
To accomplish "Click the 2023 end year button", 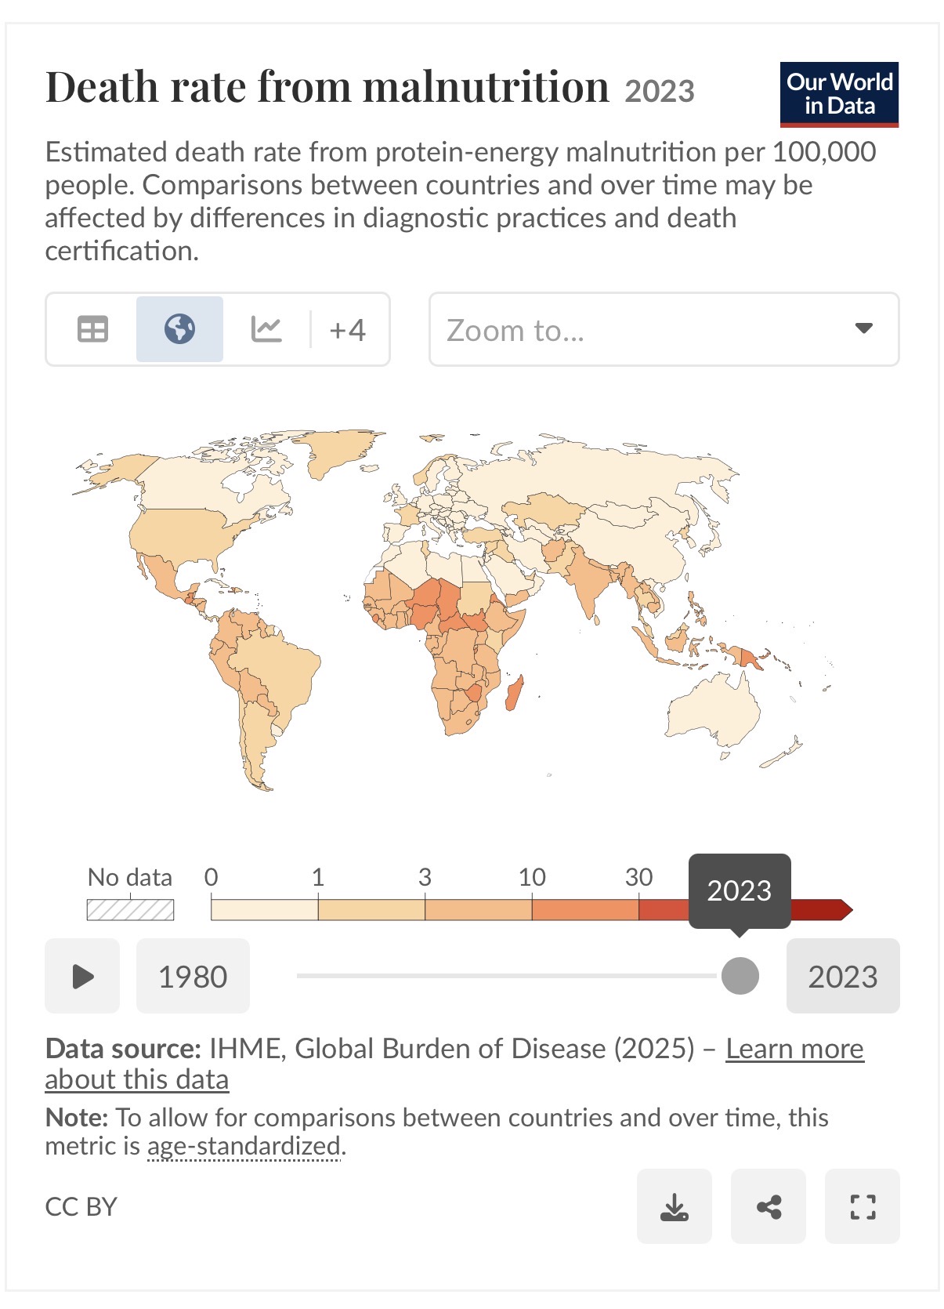I will coord(843,976).
